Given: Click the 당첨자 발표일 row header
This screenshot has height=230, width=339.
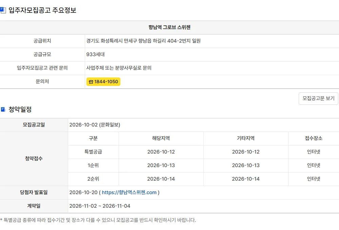Looking at the screenshot, I should tap(34, 192).
